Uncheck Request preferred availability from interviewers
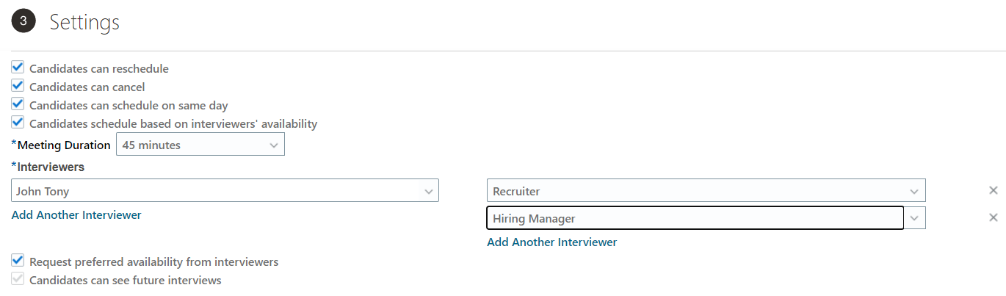Screen dimensions: 1006x296 18,261
